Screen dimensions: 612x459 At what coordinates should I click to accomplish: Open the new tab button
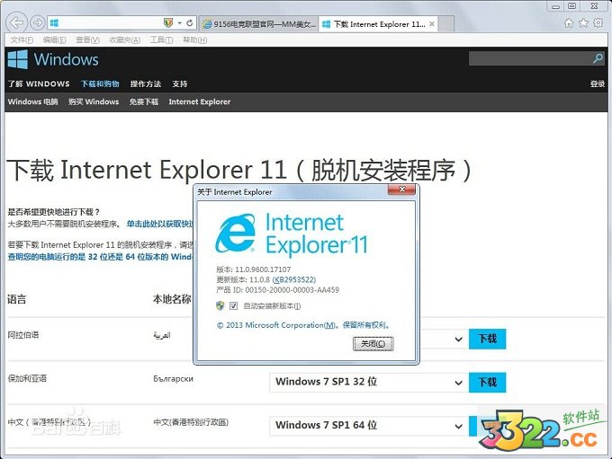click(x=446, y=24)
